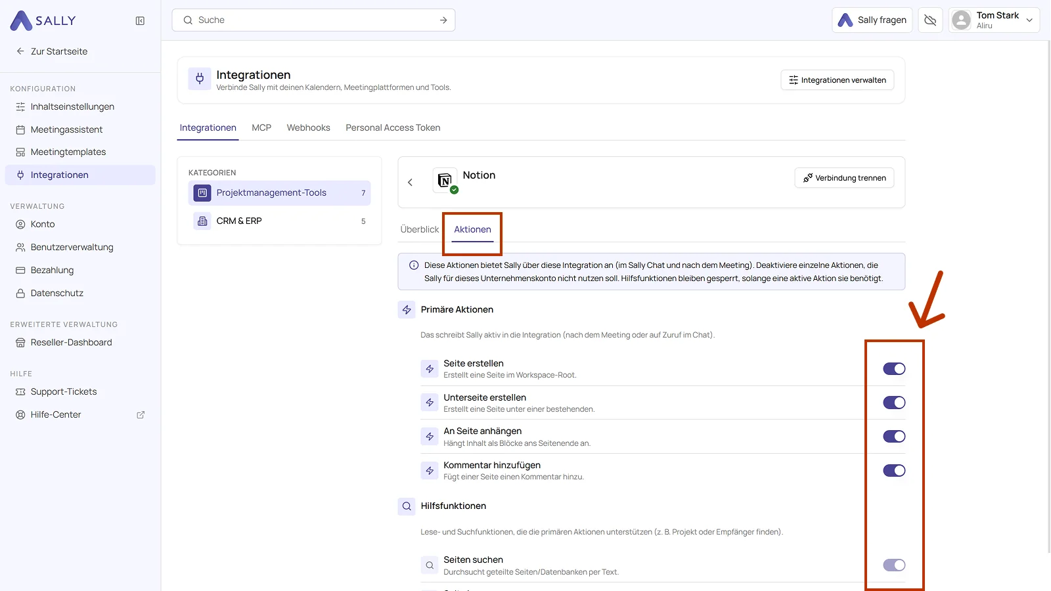Image resolution: width=1051 pixels, height=591 pixels.
Task: Click the CRM & ERP category icon
Action: [x=202, y=221]
